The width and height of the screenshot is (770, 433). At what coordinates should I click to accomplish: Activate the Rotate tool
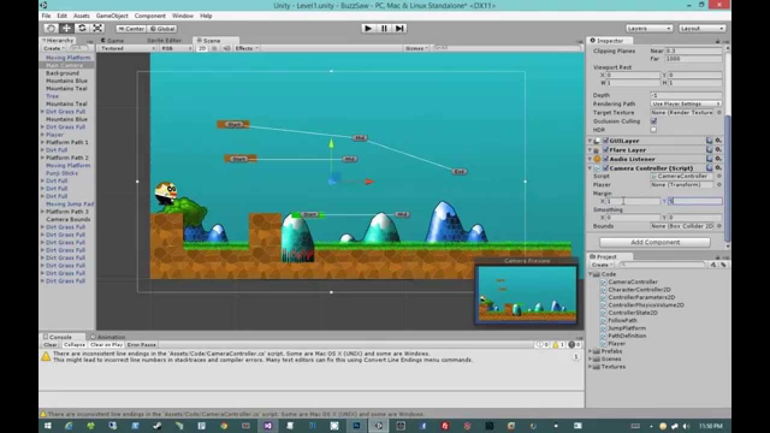click(81, 28)
